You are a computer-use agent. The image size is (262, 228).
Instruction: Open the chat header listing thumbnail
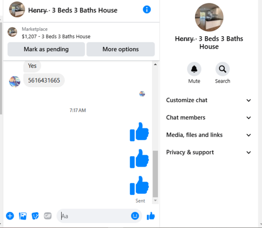point(17,9)
